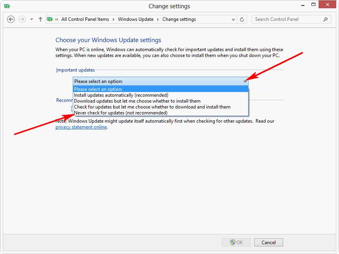Go up one level with Up arrow
The width and height of the screenshot is (339, 254).
coord(41,19)
